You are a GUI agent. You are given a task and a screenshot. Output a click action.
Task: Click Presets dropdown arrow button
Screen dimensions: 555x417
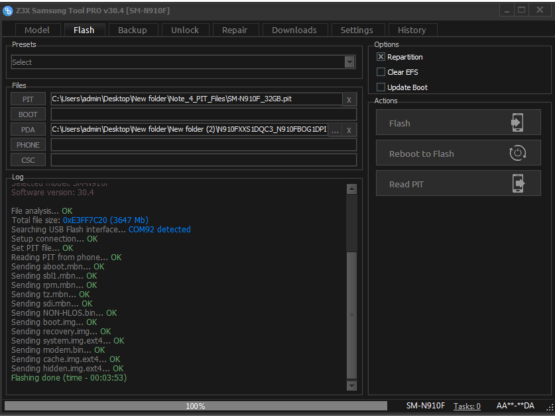pyautogui.click(x=349, y=62)
